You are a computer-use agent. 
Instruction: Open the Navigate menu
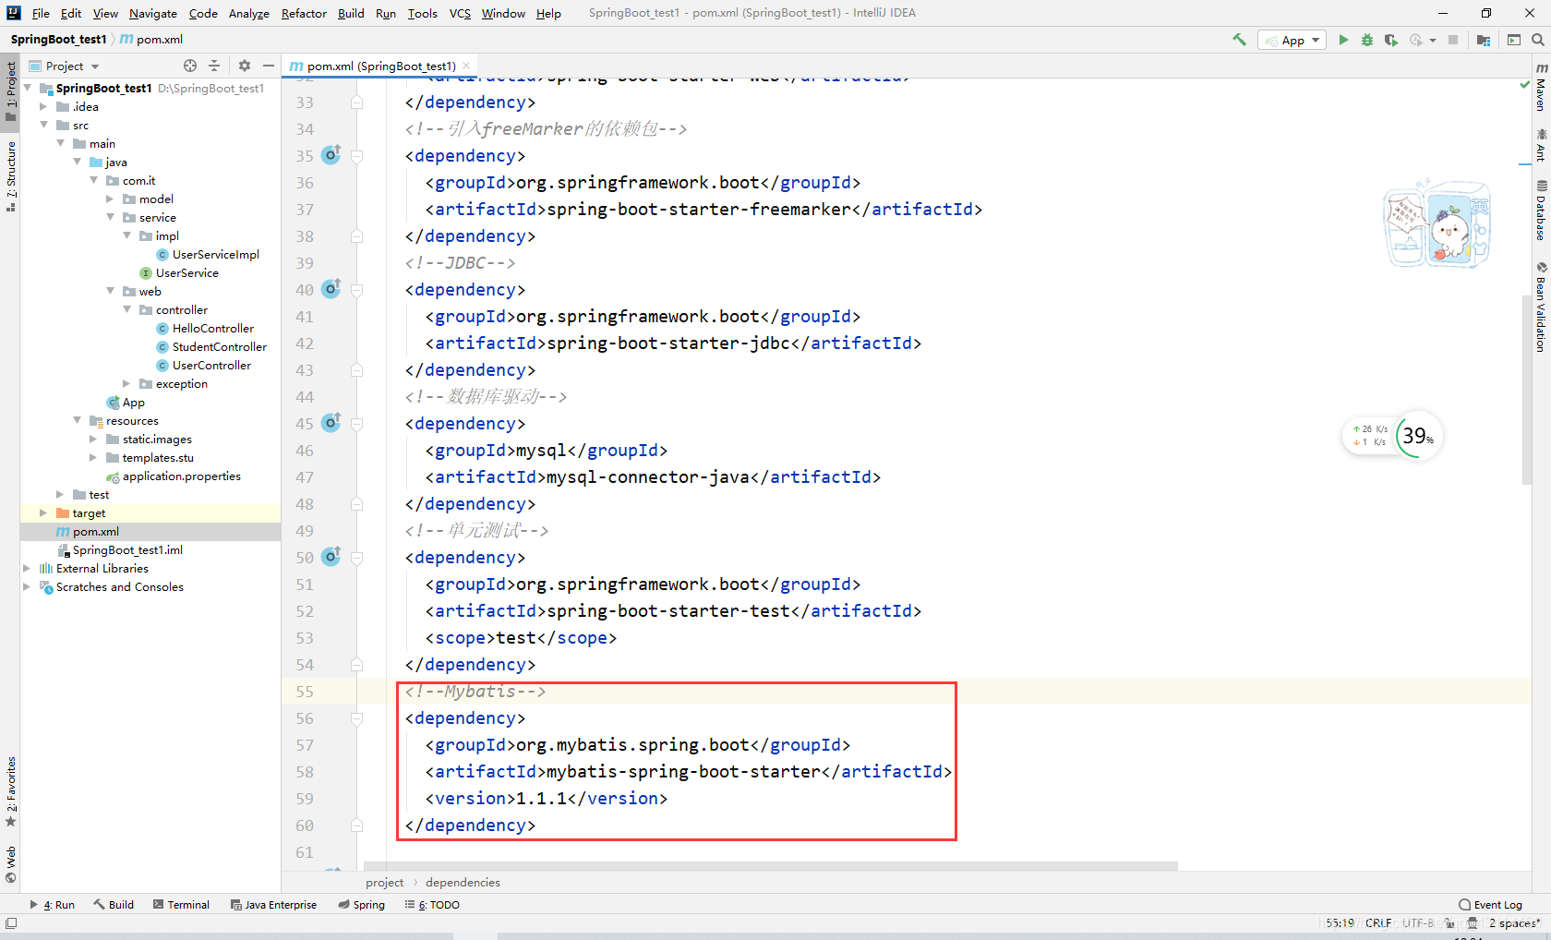[153, 13]
